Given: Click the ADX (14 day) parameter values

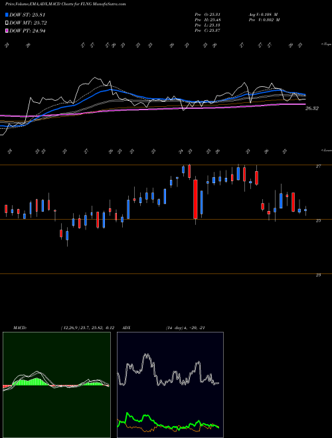Looking at the screenshot, I should coord(185,328).
